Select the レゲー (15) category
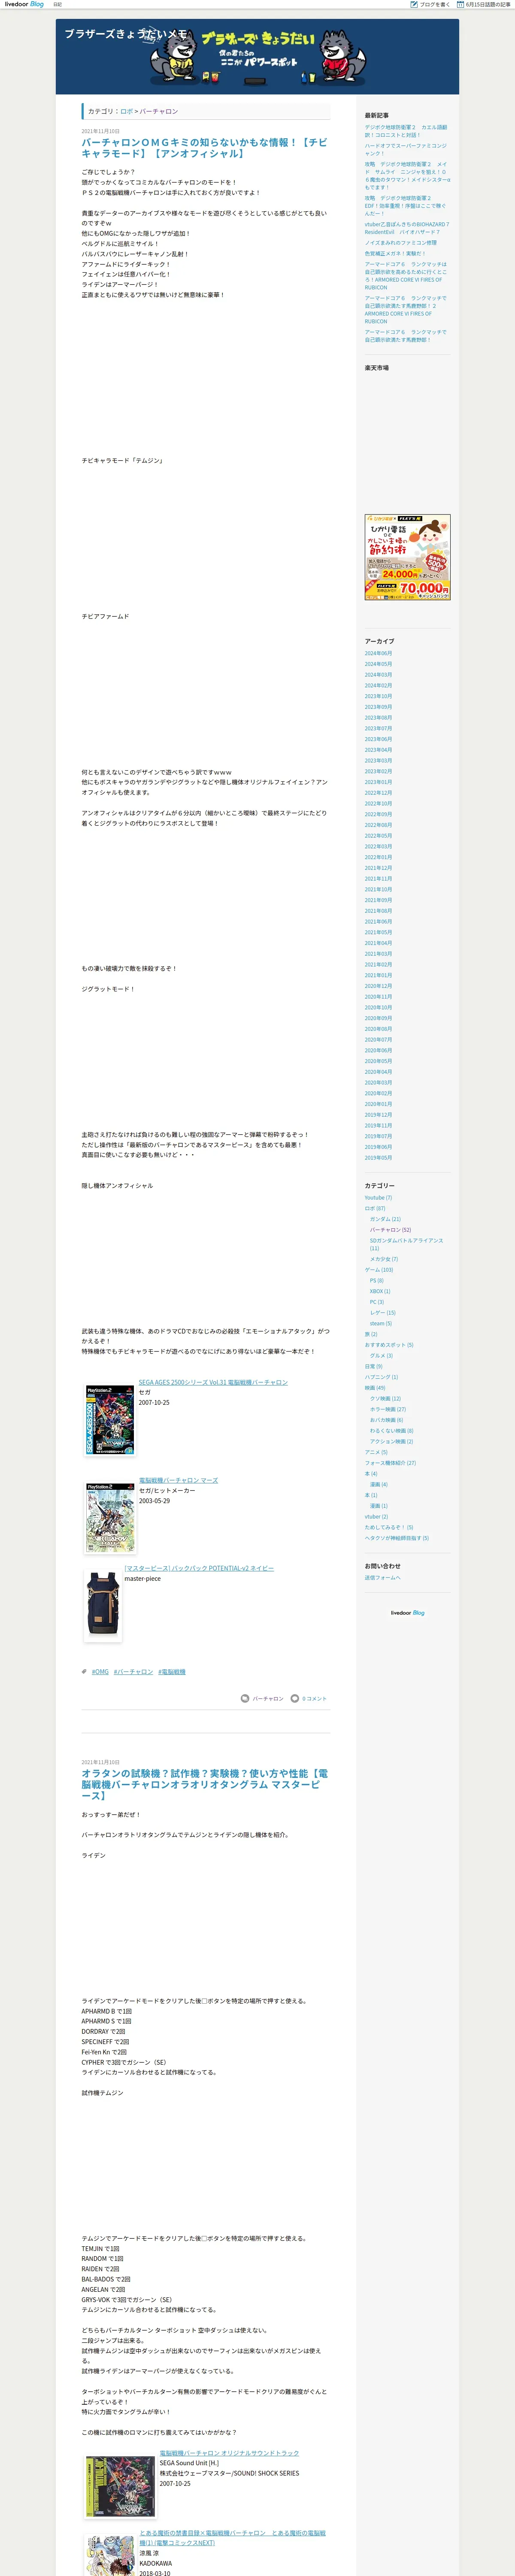Screen dimensions: 515x2576 click(x=383, y=1312)
